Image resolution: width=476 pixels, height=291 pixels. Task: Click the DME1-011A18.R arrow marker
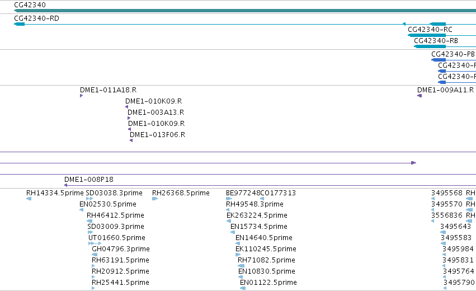click(x=81, y=96)
